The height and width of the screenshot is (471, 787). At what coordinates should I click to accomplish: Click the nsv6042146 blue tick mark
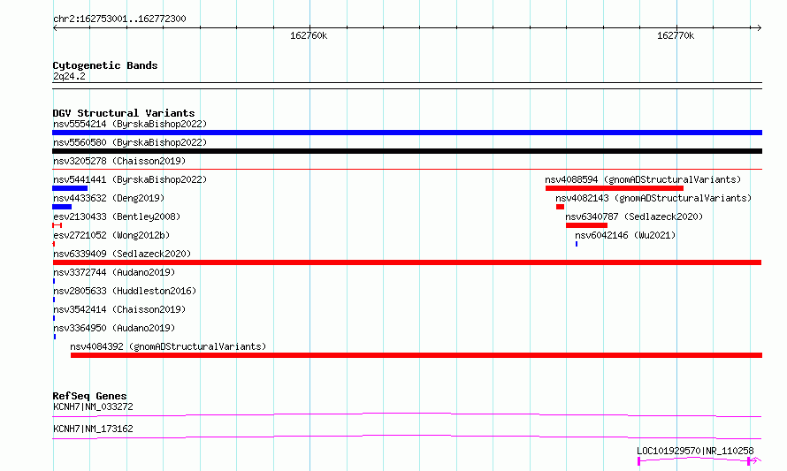point(577,244)
